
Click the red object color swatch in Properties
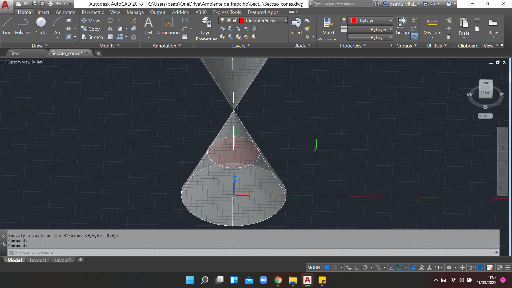click(x=354, y=21)
